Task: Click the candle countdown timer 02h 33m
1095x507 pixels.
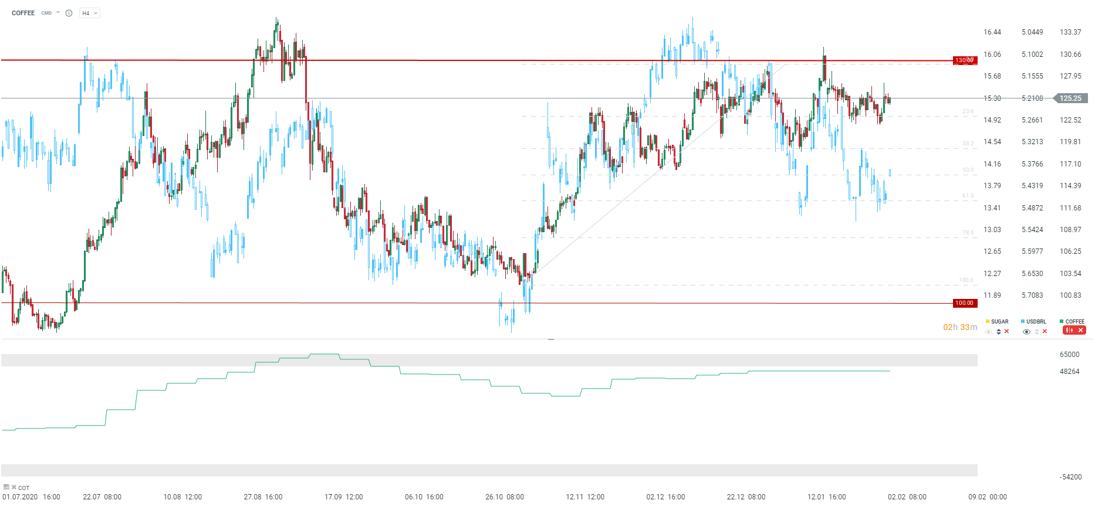Action: click(x=960, y=327)
